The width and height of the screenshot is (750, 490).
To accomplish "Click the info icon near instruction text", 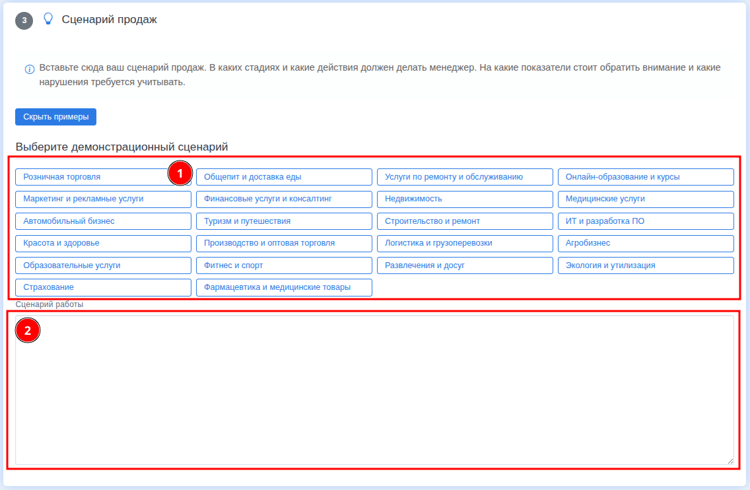I will [x=30, y=69].
